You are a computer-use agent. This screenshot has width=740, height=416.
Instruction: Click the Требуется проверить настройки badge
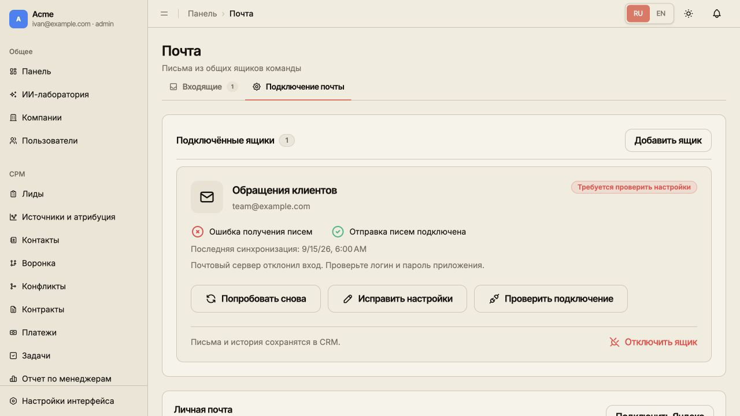coord(634,187)
